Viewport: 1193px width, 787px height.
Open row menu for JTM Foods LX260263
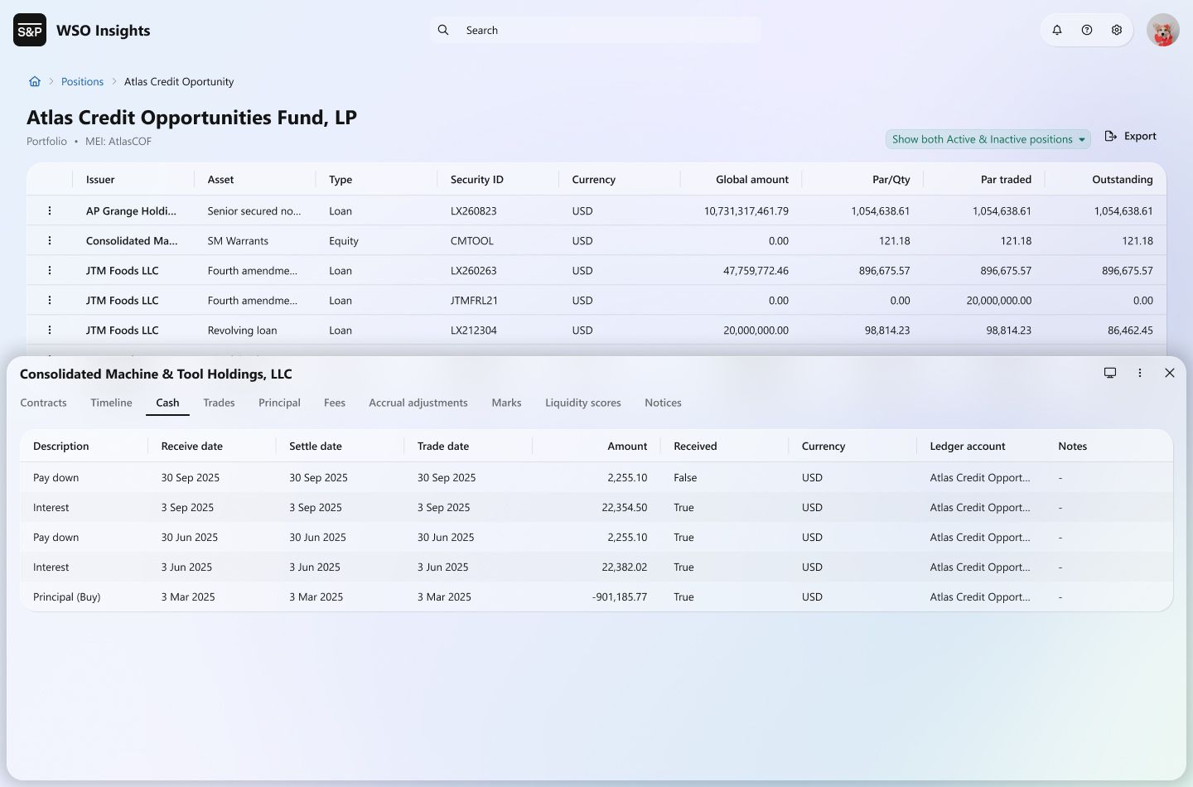pyautogui.click(x=50, y=271)
